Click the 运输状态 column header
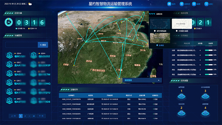 155,95
